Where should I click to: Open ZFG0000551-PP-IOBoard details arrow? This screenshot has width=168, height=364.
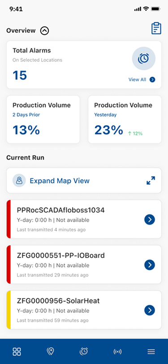pos(150,264)
